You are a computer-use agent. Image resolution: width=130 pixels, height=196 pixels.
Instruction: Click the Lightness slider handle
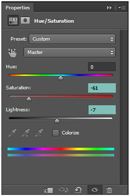coord(57,121)
